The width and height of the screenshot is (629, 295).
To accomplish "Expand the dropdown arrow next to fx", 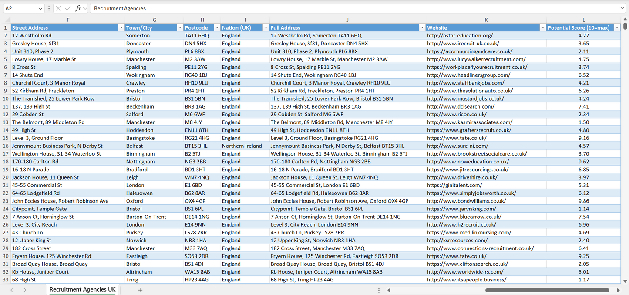I will (85, 8).
